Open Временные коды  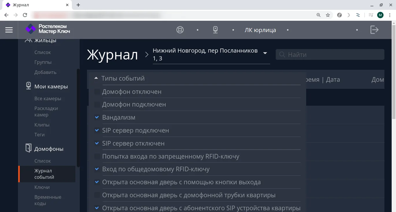[48, 200]
